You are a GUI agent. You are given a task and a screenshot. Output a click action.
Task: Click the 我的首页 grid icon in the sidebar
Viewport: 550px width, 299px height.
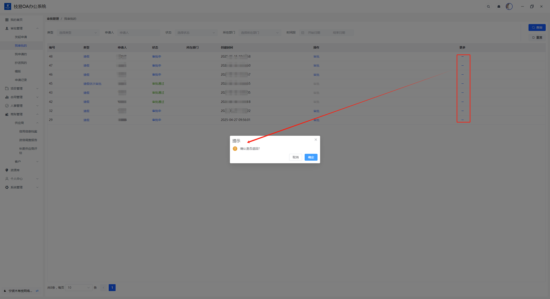pos(7,20)
